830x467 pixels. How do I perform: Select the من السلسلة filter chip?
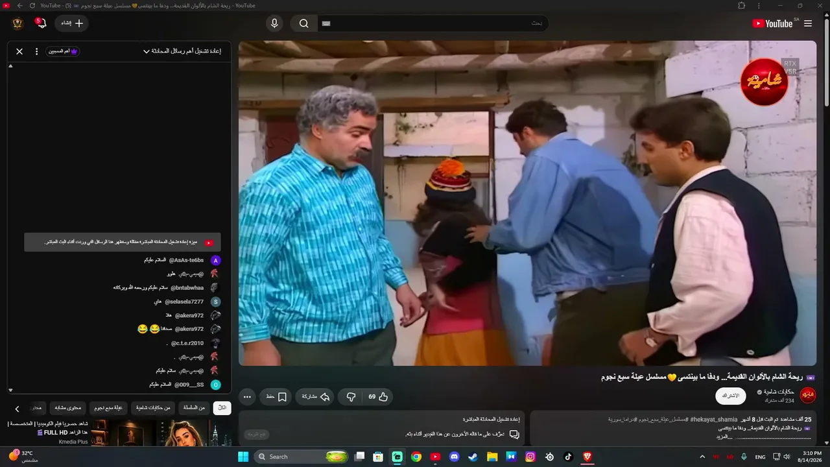194,408
